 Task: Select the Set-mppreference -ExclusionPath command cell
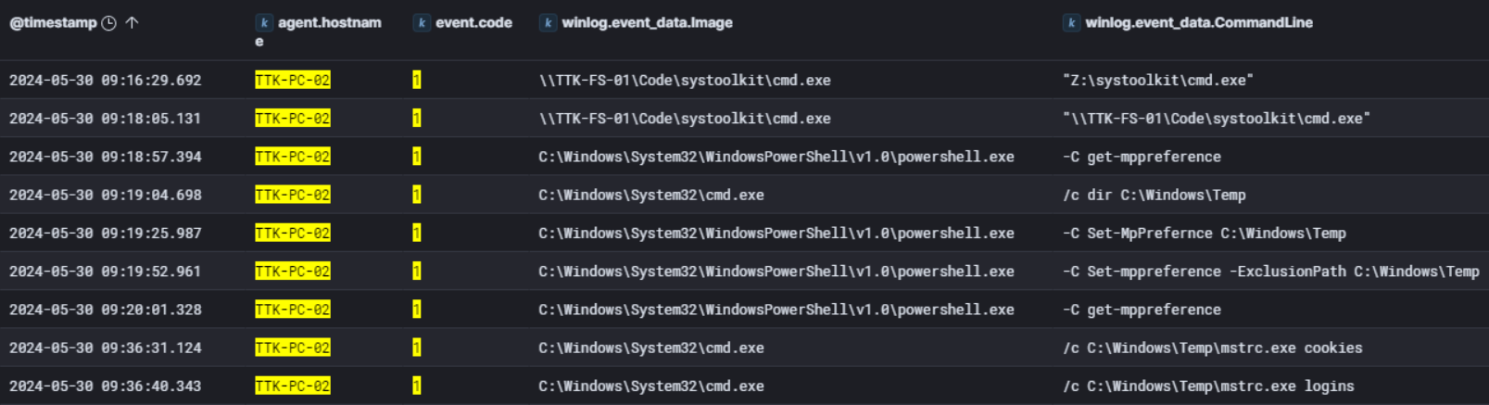pyautogui.click(x=1270, y=272)
